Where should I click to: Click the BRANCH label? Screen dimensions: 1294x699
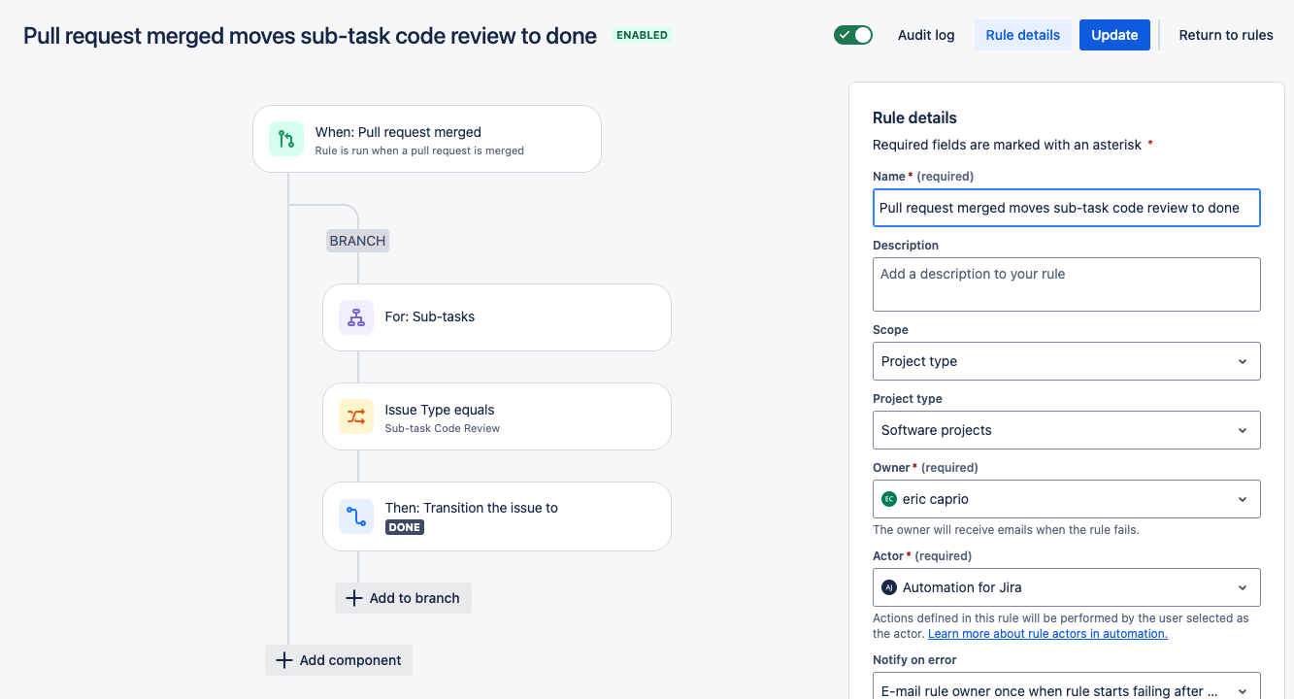click(357, 241)
